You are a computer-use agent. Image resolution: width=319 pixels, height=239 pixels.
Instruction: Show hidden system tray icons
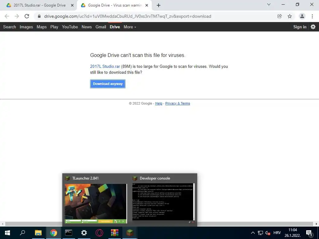pos(253,233)
